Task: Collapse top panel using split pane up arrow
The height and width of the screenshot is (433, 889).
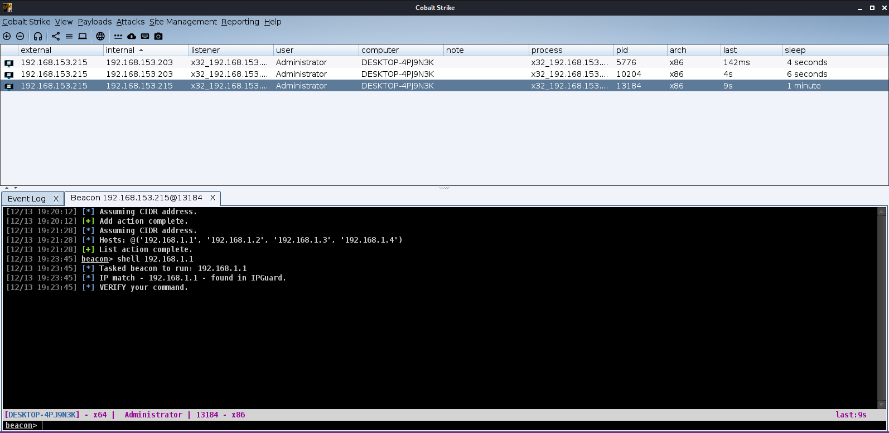Action: click(7, 188)
